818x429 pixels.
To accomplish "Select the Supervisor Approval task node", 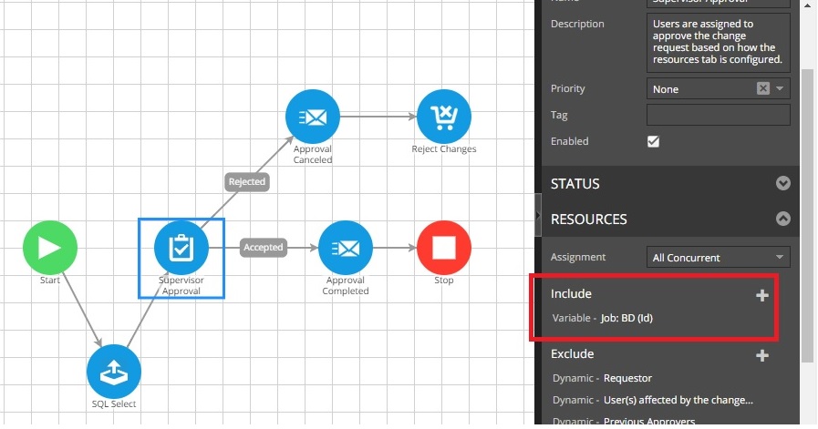I will point(181,247).
